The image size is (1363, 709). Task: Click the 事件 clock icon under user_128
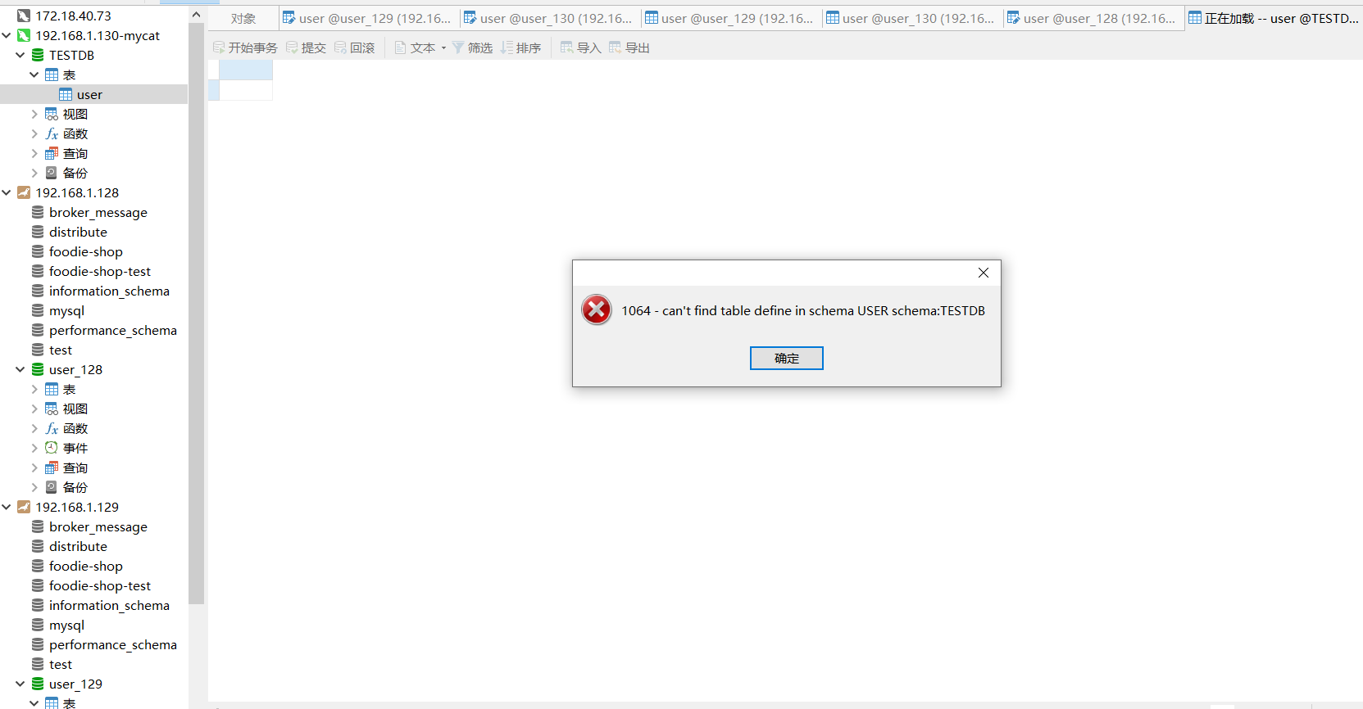(52, 448)
